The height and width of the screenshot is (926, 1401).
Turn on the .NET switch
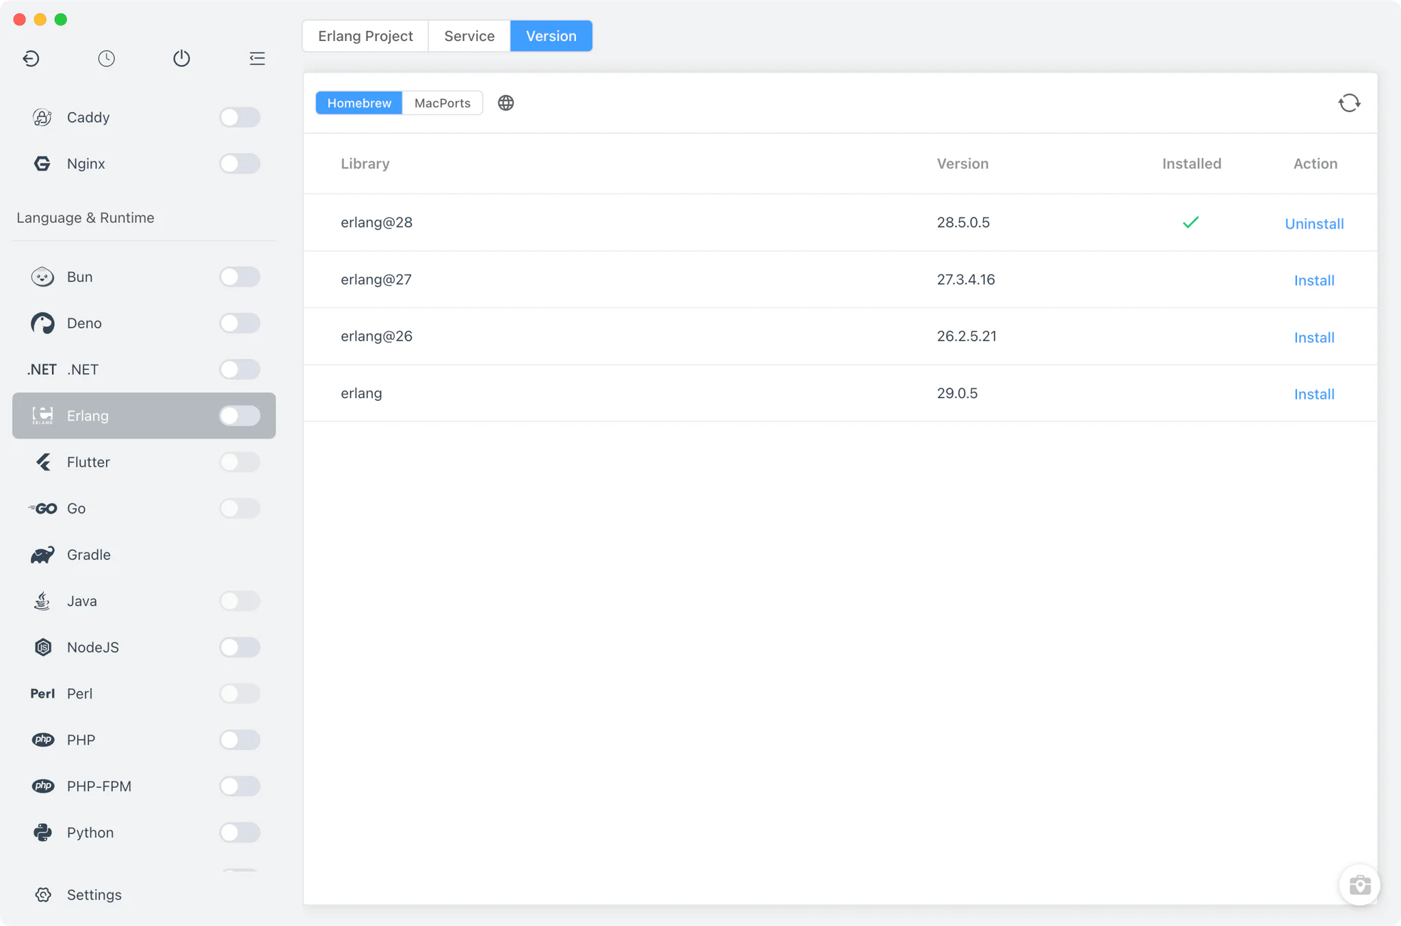(239, 369)
